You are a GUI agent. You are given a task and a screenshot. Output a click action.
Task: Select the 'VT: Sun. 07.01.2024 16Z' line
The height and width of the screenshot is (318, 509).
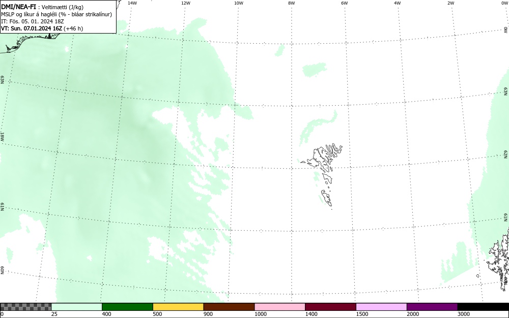[42, 28]
